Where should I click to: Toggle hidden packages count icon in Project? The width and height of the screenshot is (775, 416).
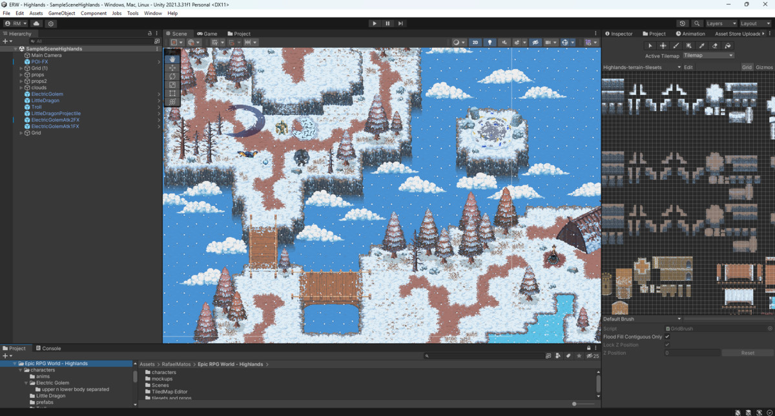coord(593,356)
